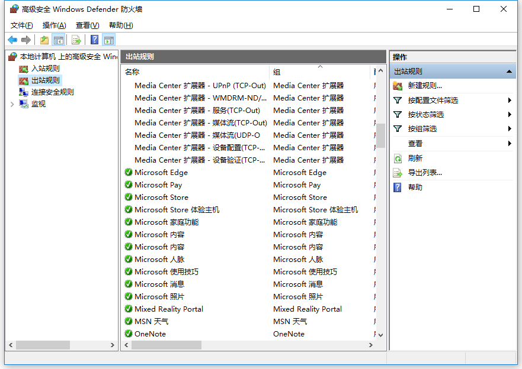Image resolution: width=522 pixels, height=369 pixels.
Task: Click 刷新 in actions pane
Action: [x=415, y=158]
